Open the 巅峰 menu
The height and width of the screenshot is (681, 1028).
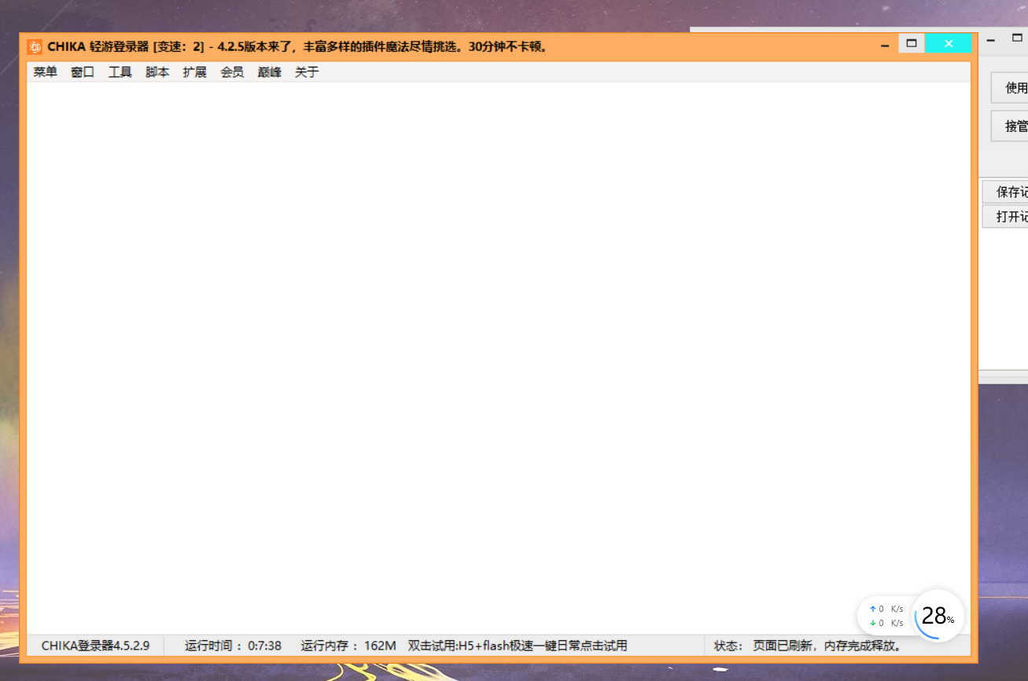pos(269,72)
